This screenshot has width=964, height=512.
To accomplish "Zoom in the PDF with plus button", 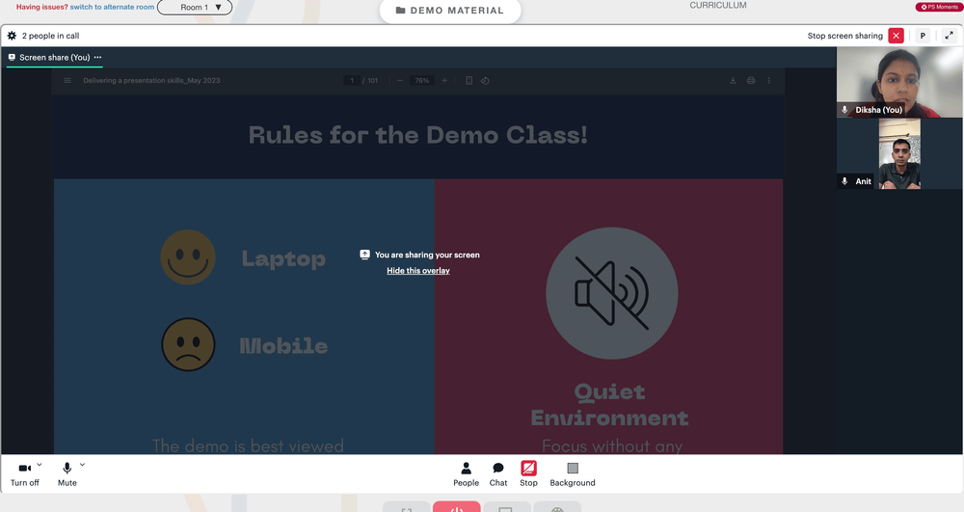I will [x=444, y=81].
